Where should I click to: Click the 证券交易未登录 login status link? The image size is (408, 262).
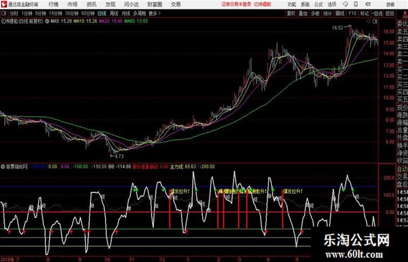click(x=236, y=4)
